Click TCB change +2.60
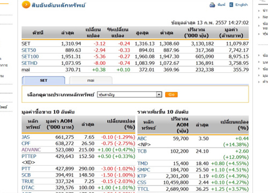268x193 pixels. click(242, 151)
